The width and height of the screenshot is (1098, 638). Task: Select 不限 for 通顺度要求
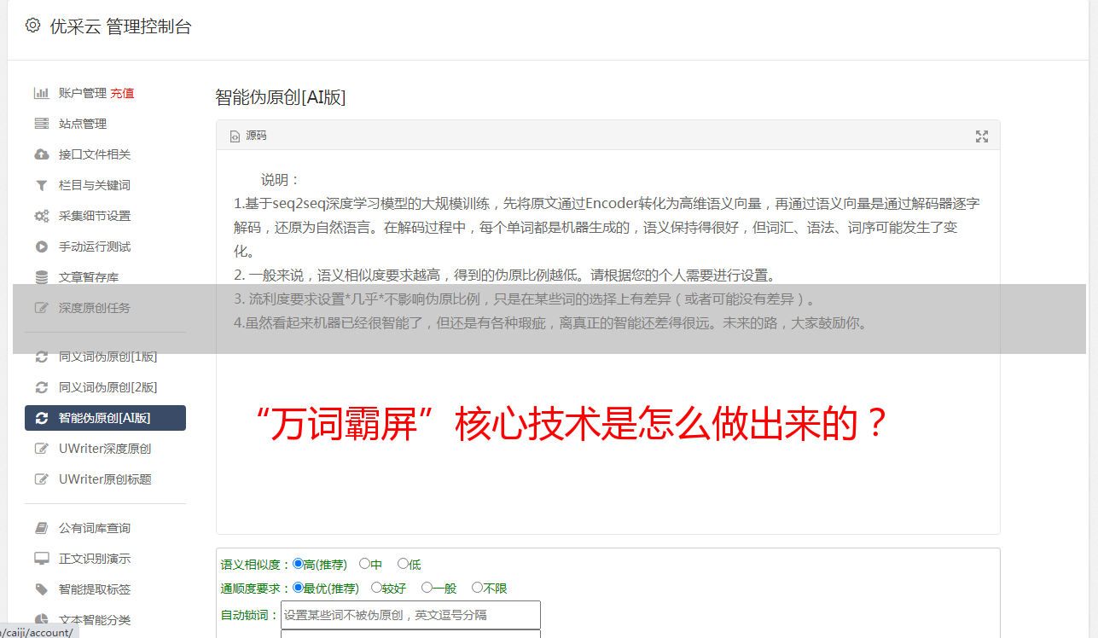pyautogui.click(x=477, y=588)
